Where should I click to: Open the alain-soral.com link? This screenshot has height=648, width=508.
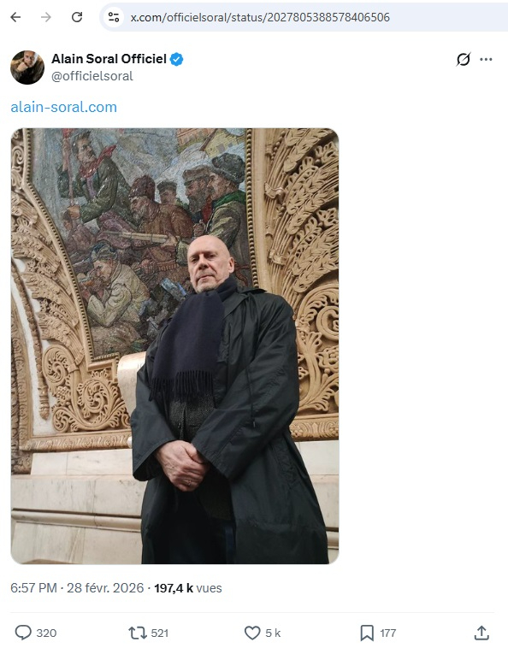63,107
